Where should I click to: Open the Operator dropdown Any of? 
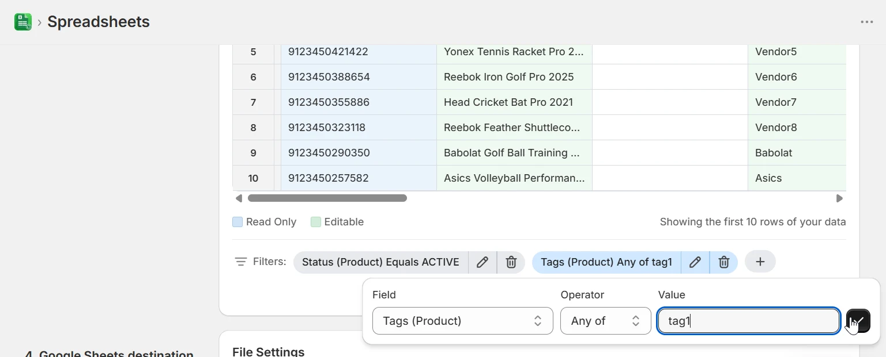pyautogui.click(x=606, y=321)
